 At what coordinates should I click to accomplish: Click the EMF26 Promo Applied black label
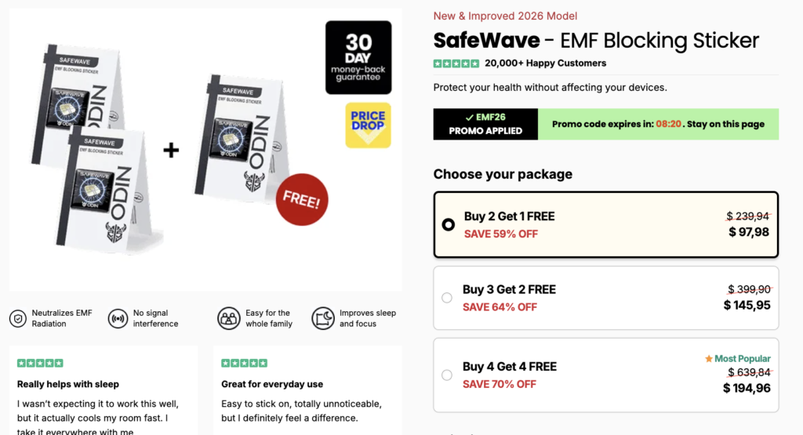[485, 125]
